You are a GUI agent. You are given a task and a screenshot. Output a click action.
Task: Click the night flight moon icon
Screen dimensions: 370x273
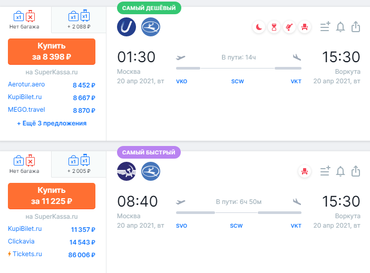(x=259, y=27)
